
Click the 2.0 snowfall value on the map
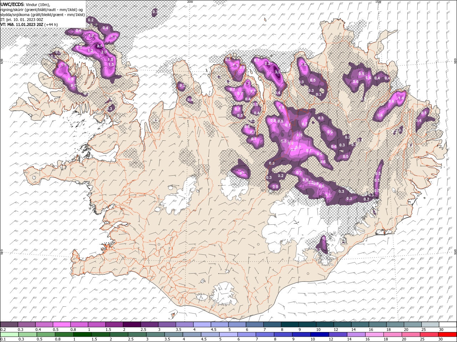coord(104,52)
